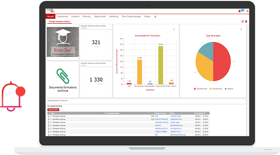280x155 pixels.
Task: Click the Eudo Sup' graduation thumbnail
Action: [x=63, y=42]
